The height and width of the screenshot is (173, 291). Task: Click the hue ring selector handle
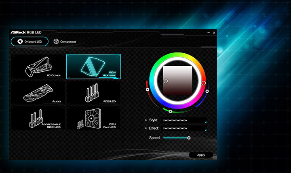(204, 83)
